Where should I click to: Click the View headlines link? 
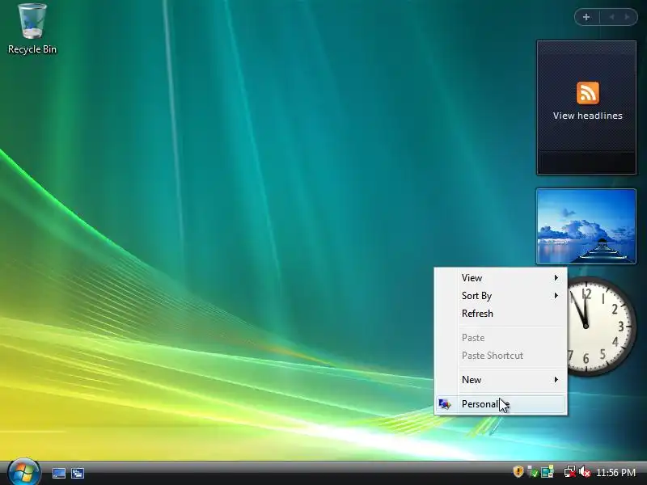588,116
